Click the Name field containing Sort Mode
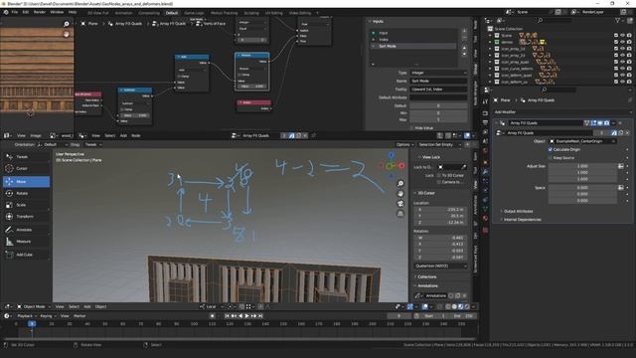Viewport: 636px width, 358px height. (x=438, y=82)
